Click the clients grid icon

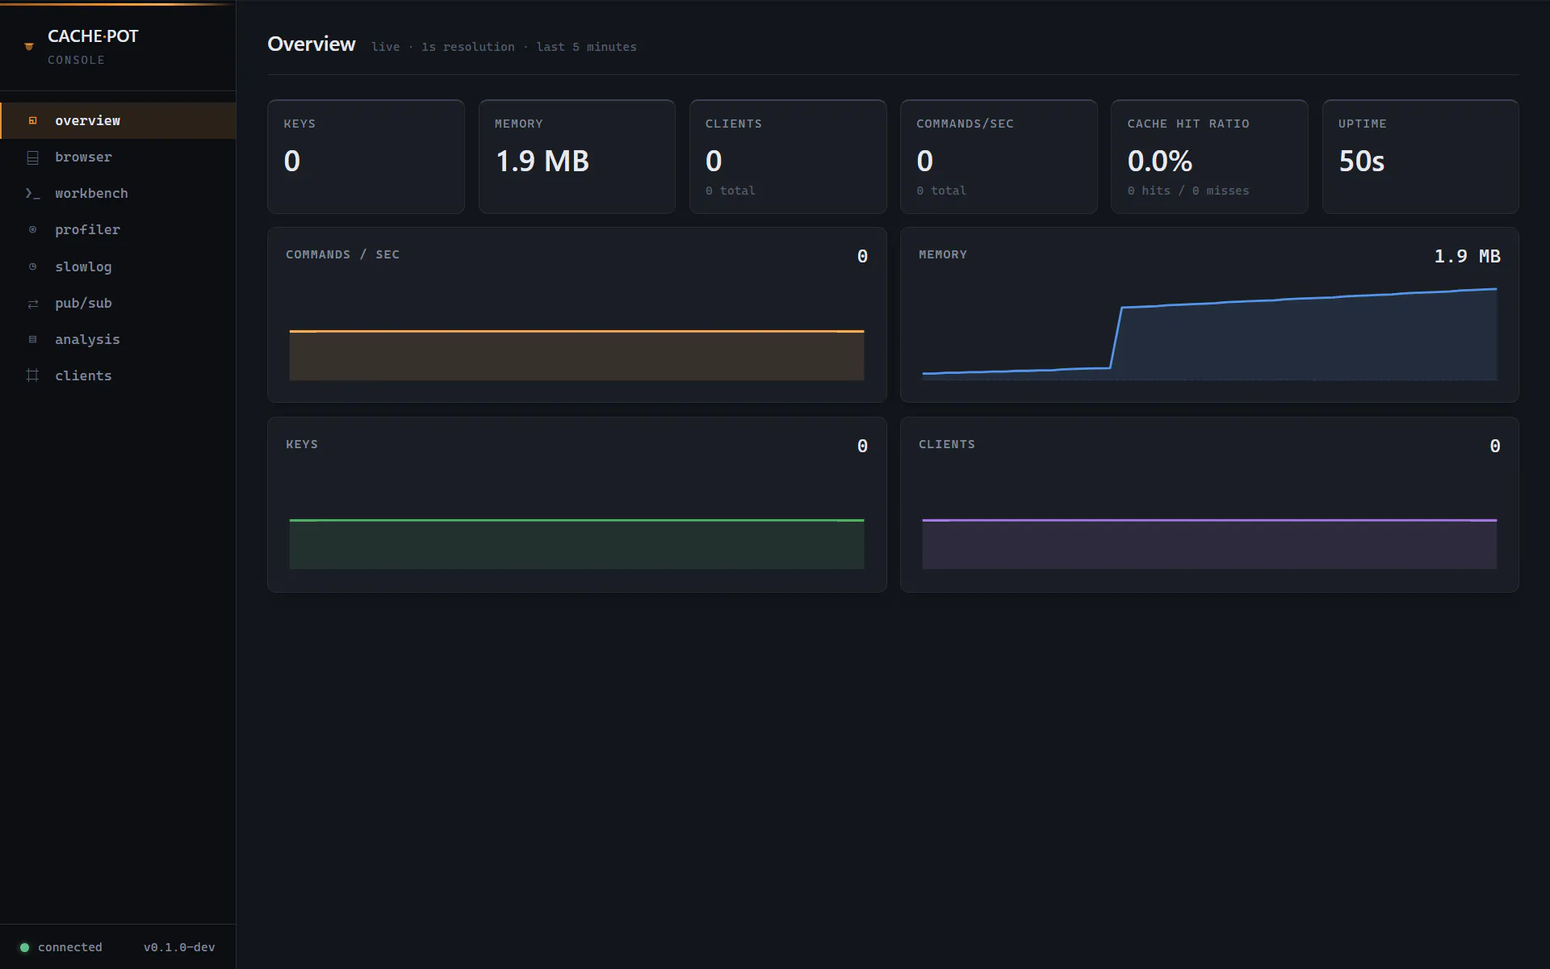pos(33,375)
